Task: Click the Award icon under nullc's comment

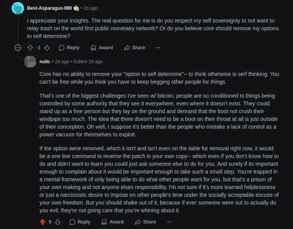Action: (x=104, y=222)
